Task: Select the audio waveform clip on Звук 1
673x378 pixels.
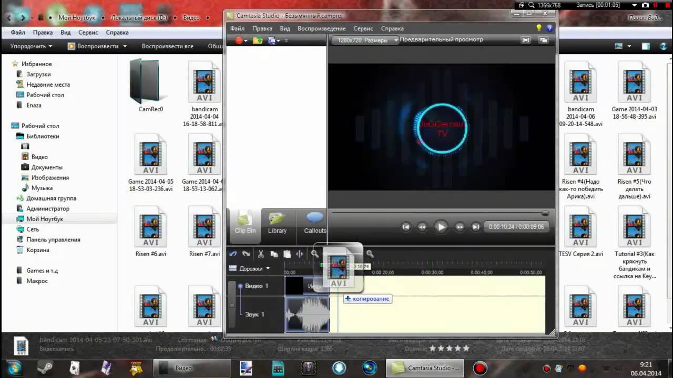Action: click(307, 314)
